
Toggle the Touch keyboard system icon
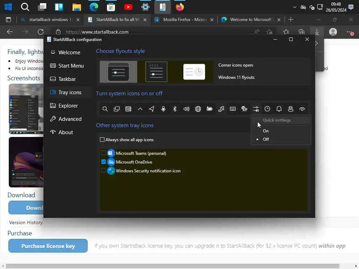point(233,109)
